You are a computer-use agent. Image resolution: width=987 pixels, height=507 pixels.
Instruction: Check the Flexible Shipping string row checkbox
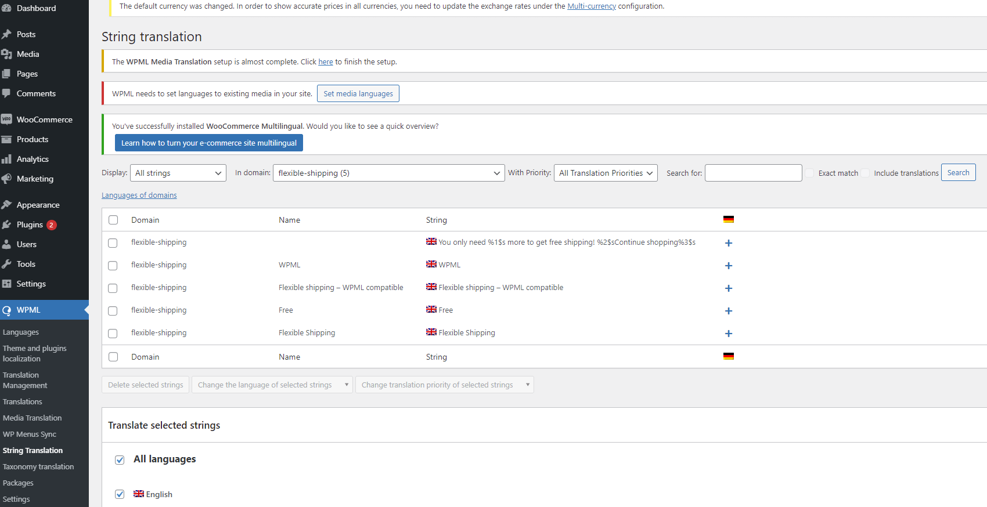coord(113,334)
